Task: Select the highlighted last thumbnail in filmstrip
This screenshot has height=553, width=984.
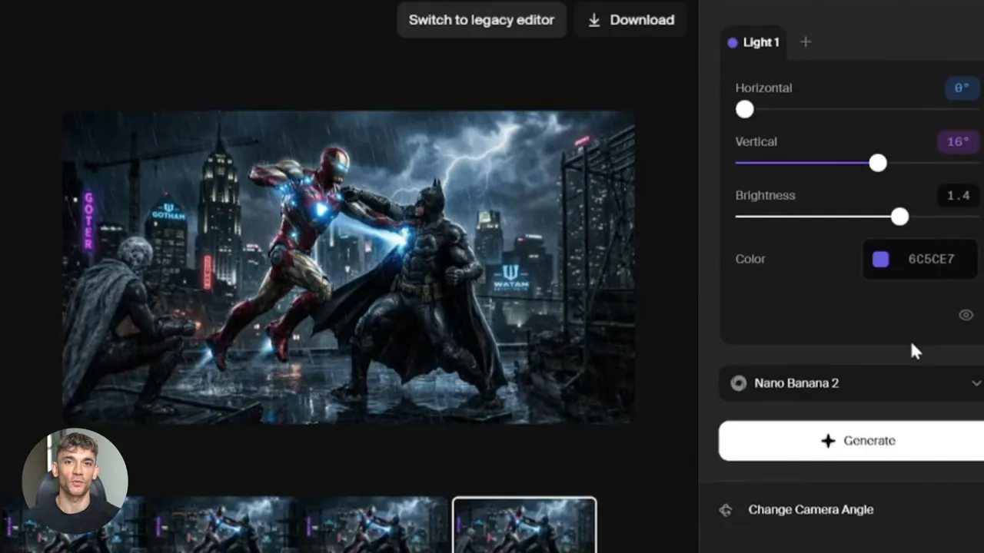Action: pos(524,525)
